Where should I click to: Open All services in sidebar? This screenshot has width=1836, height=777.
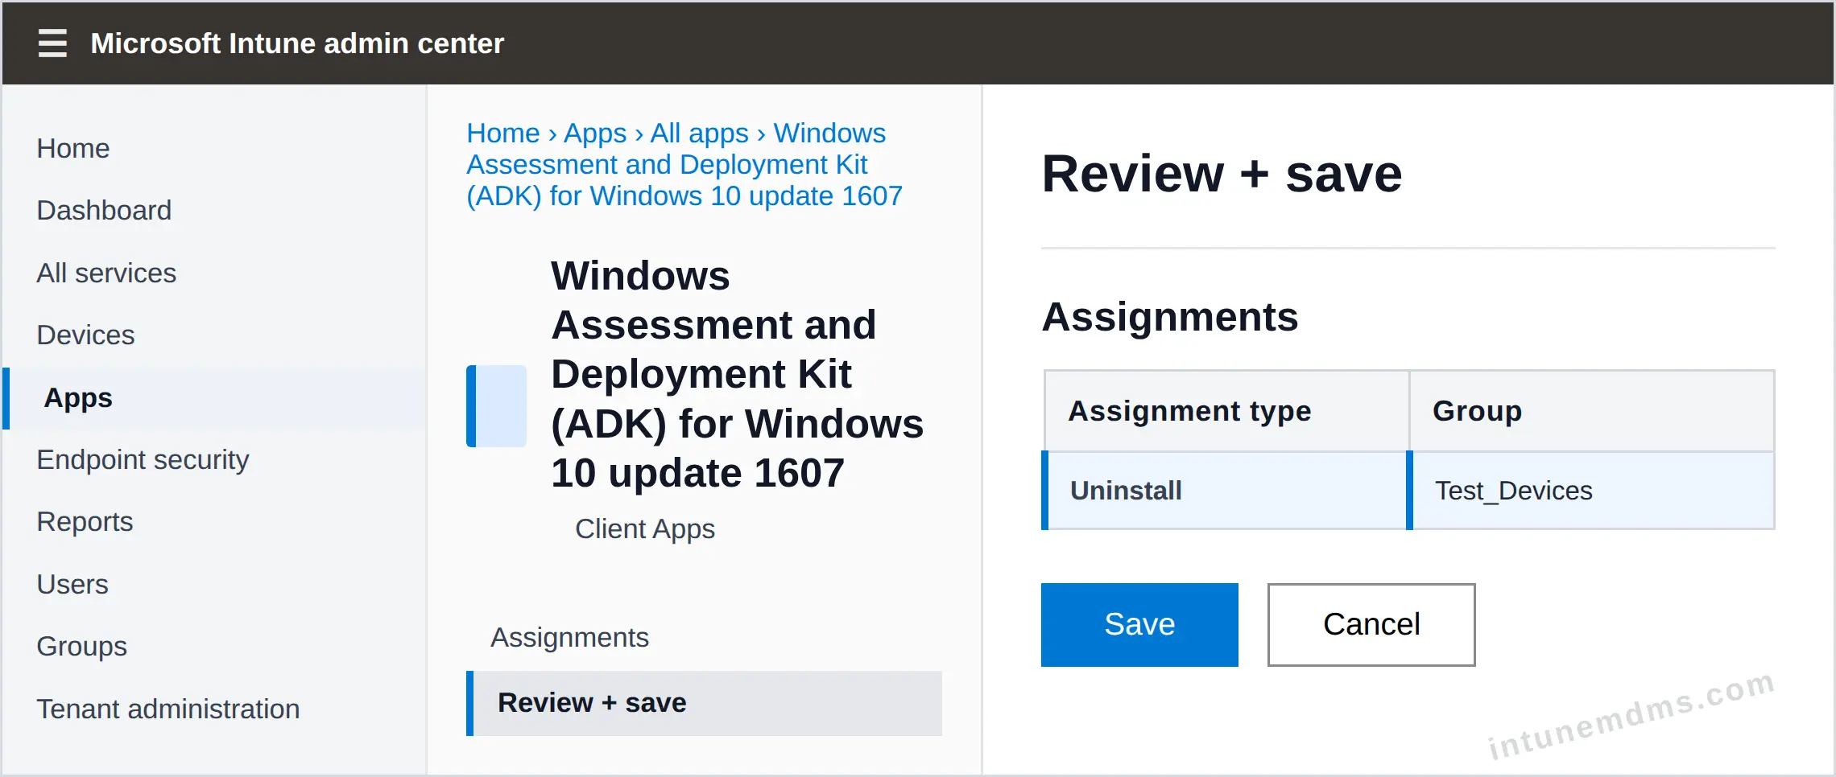tap(106, 273)
